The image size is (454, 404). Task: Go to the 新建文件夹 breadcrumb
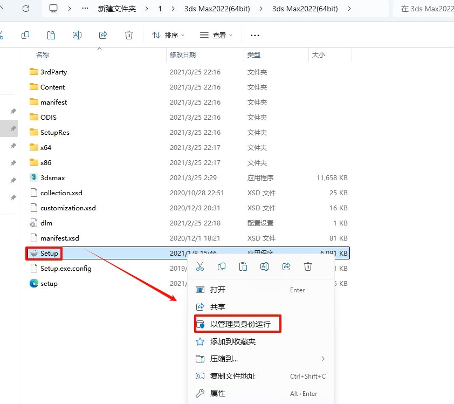point(117,9)
